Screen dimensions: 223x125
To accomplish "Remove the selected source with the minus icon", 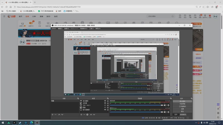I will pyautogui.click(x=84, y=114).
